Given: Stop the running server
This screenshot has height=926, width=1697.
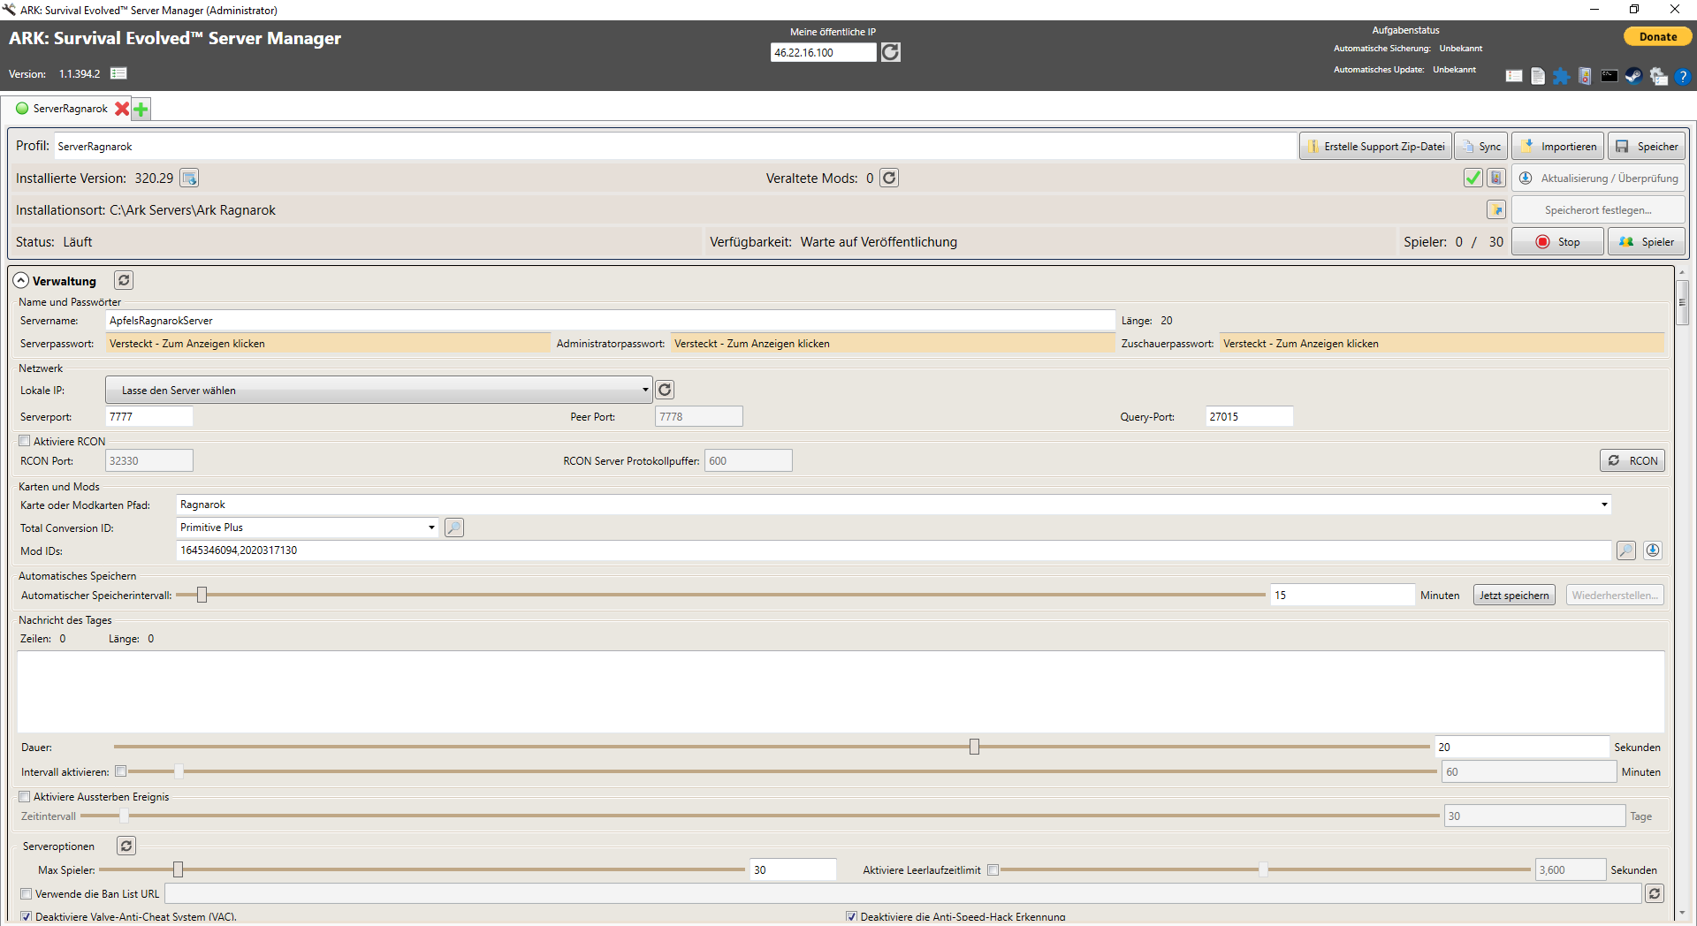Looking at the screenshot, I should (1557, 242).
